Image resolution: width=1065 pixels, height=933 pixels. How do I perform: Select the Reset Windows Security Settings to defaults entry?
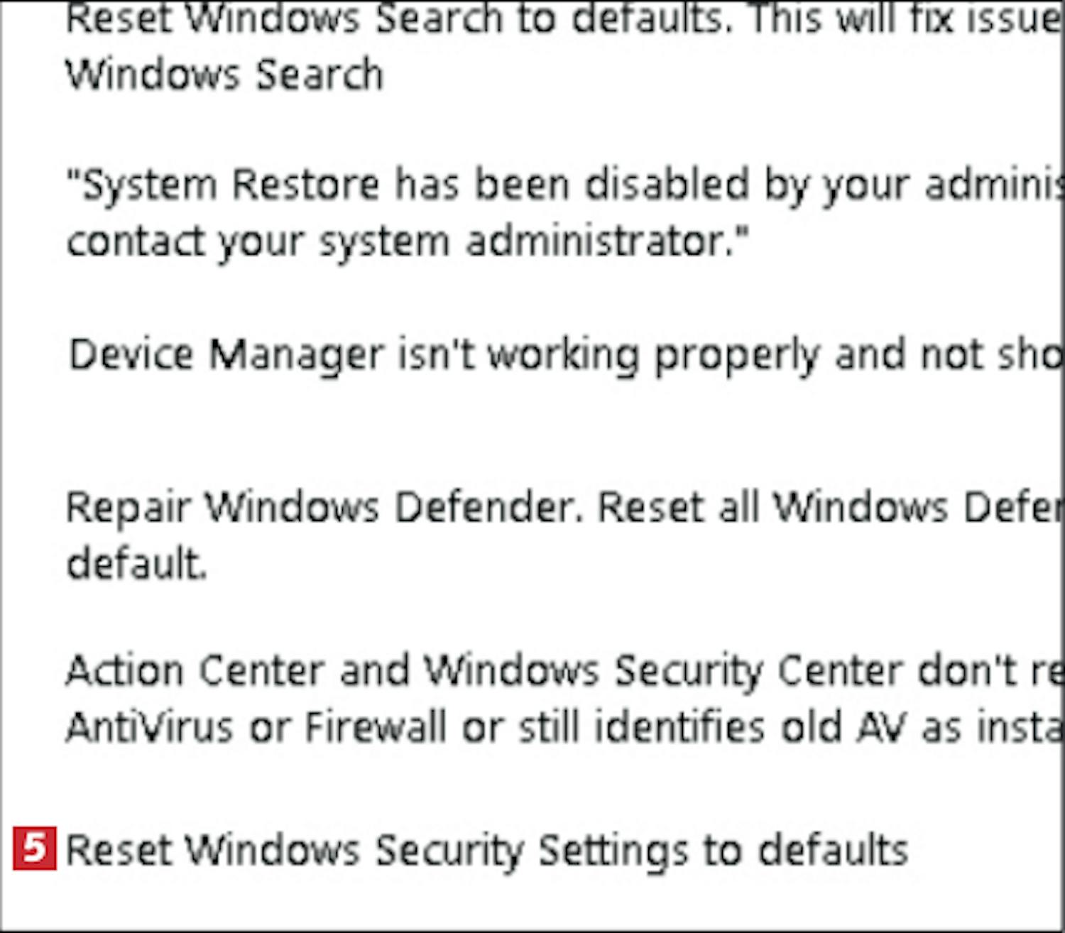[x=486, y=850]
